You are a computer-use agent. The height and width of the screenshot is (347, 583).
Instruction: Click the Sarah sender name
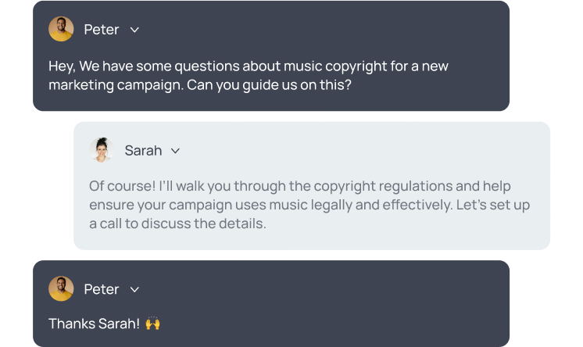pyautogui.click(x=143, y=151)
